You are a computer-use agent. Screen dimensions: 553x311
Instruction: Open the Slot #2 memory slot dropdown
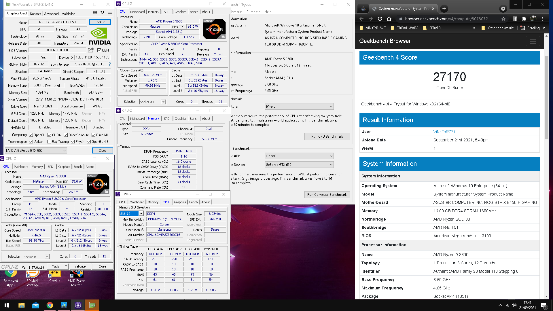click(131, 214)
